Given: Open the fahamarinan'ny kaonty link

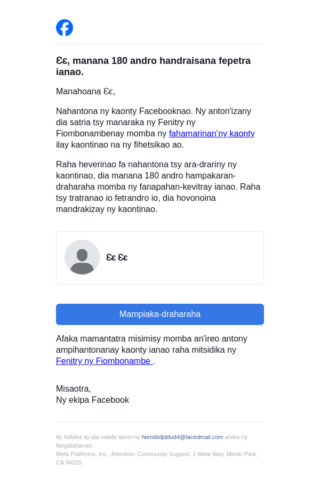Looking at the screenshot, I should tap(212, 134).
